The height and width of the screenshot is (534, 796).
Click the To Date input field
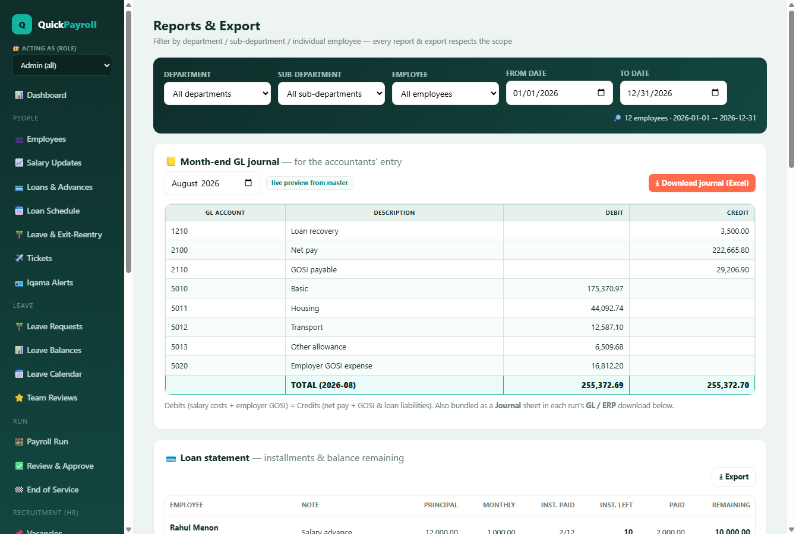[x=674, y=93]
